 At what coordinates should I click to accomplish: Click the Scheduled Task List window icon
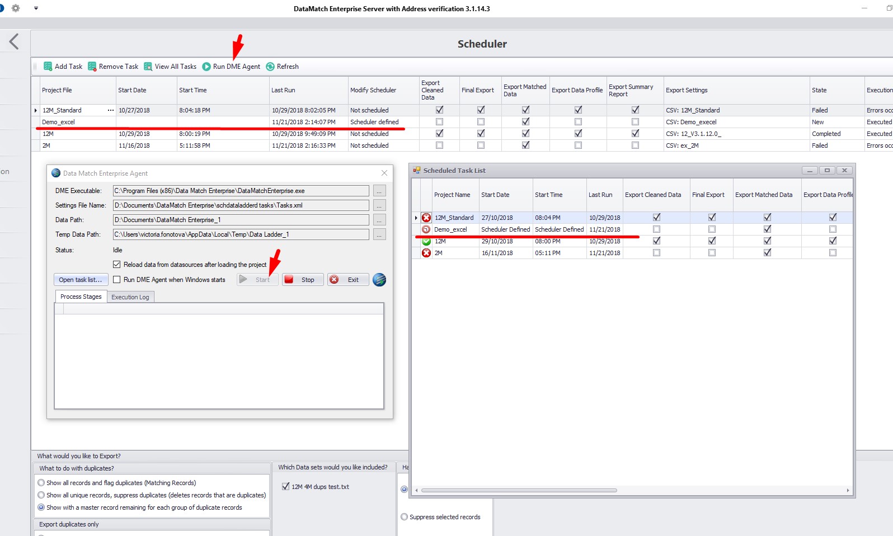coord(417,171)
